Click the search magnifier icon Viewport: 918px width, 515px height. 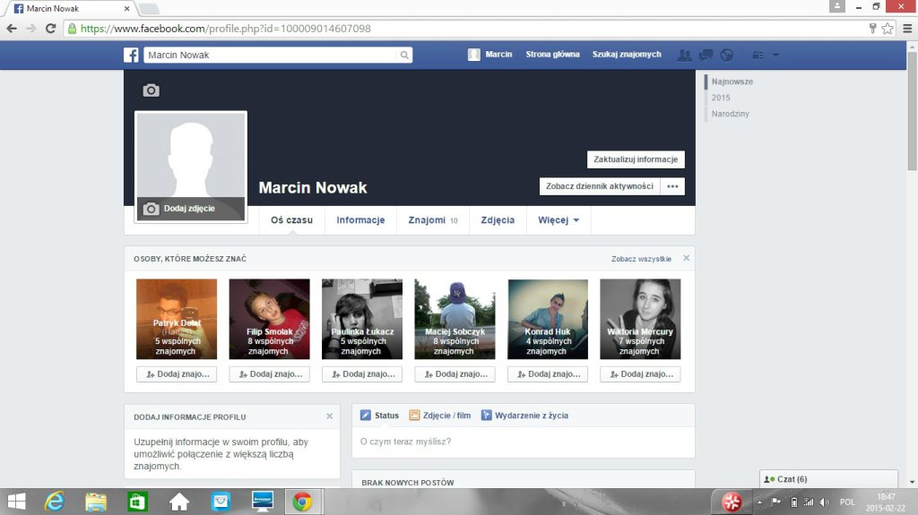tap(404, 55)
